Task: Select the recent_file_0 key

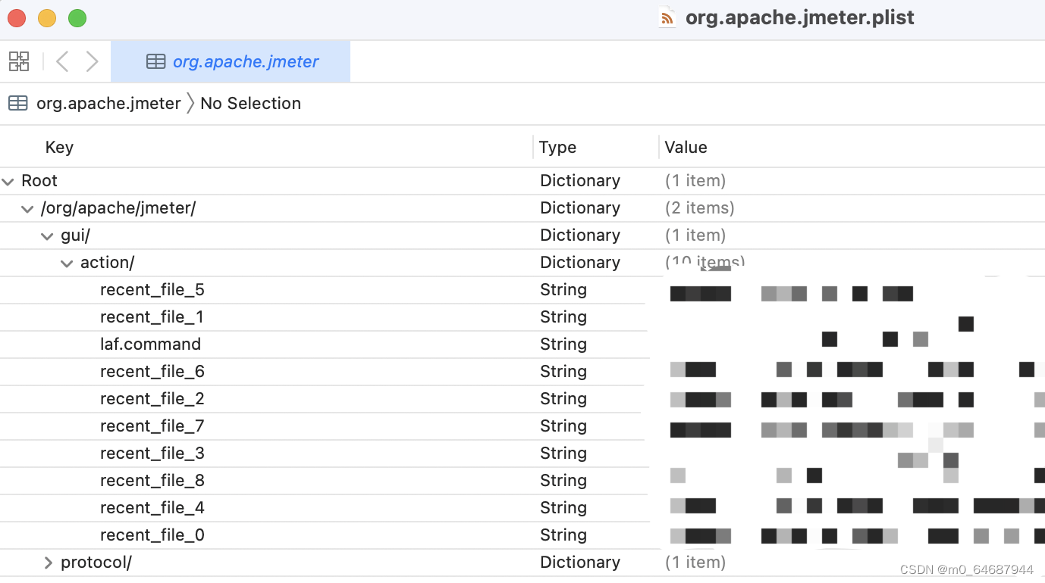Action: 152,535
